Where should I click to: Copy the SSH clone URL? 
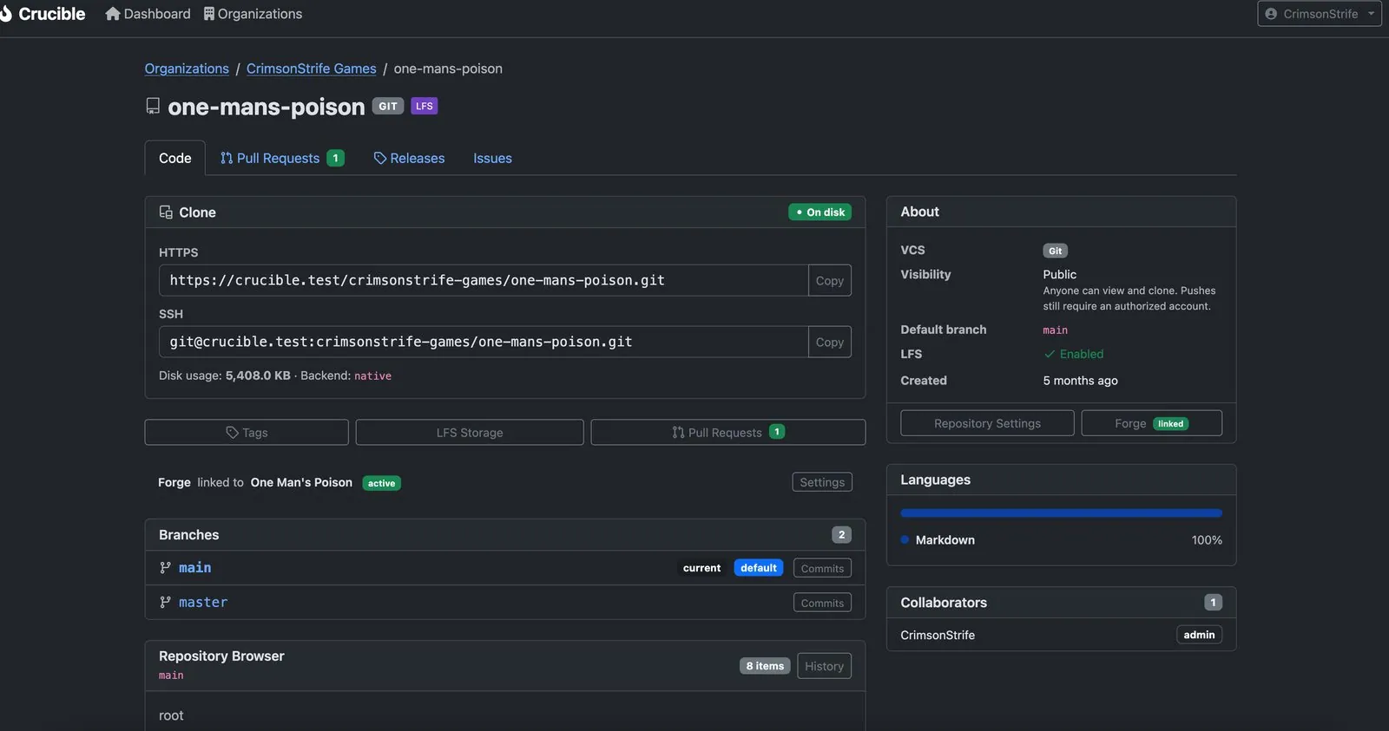829,343
